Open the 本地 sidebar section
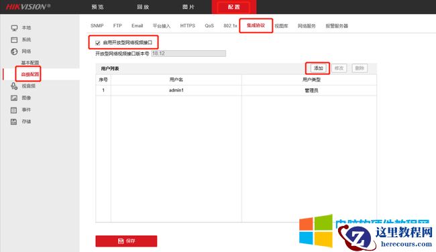Image resolution: width=436 pixels, height=252 pixels. pyautogui.click(x=26, y=27)
